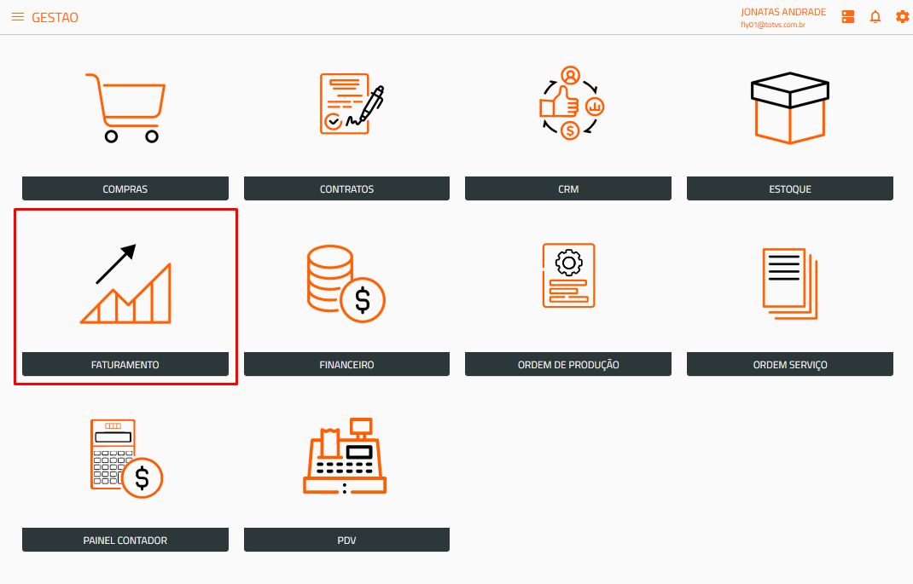Open the FINANCEIRO module button
Viewport: 913px width, 584px height.
346,364
